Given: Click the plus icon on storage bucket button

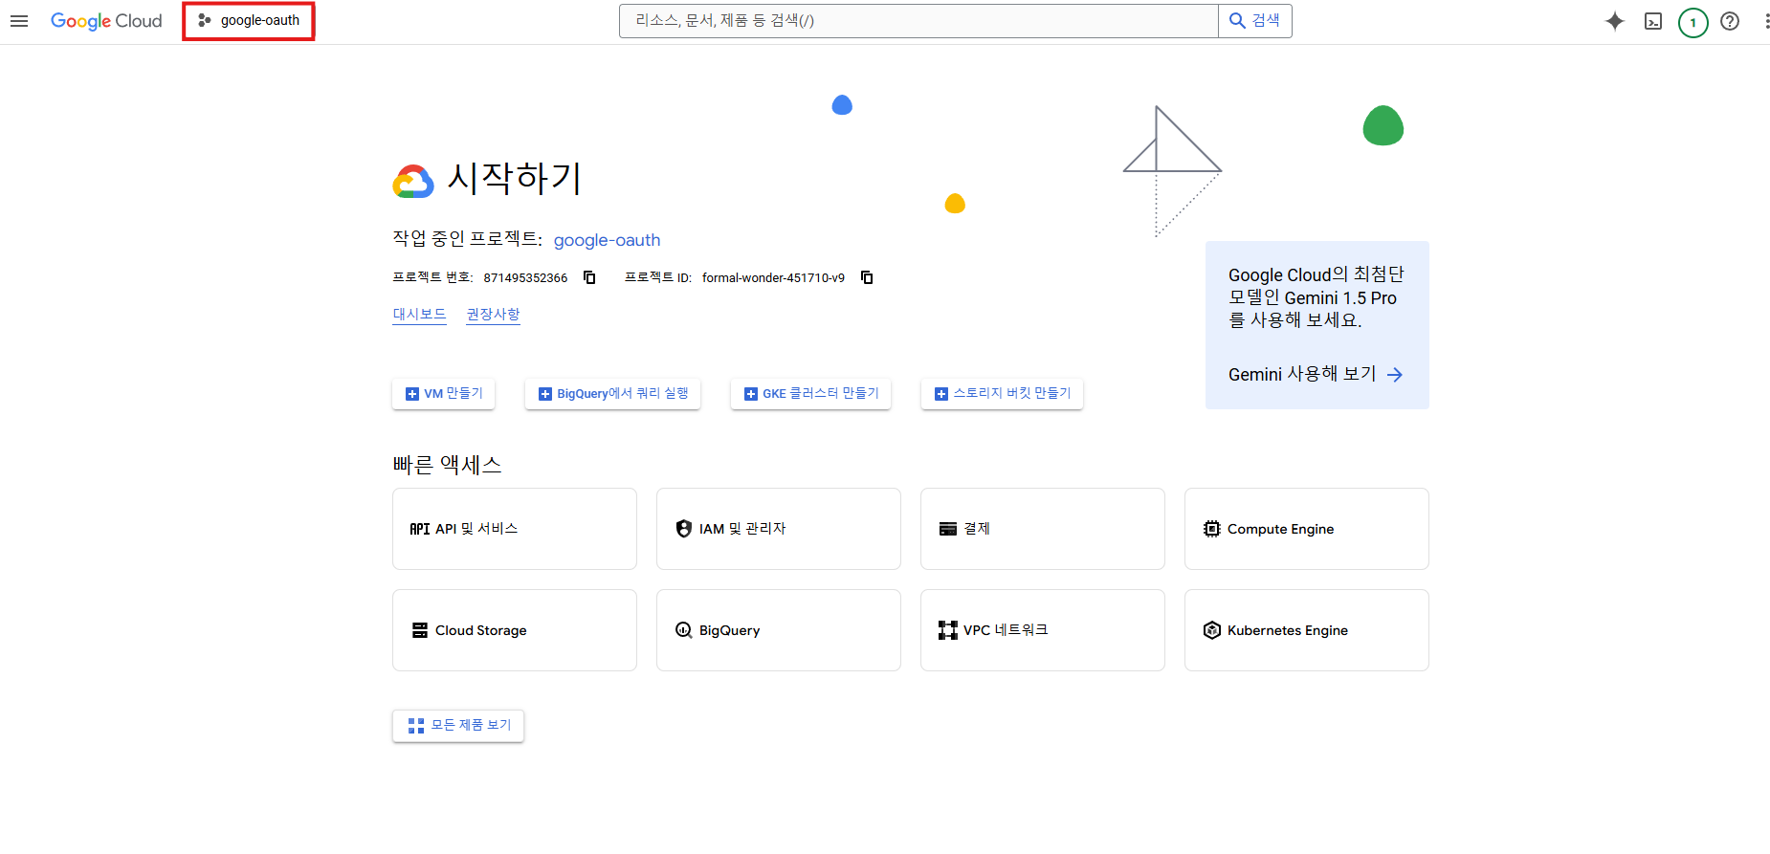Looking at the screenshot, I should 941,394.
